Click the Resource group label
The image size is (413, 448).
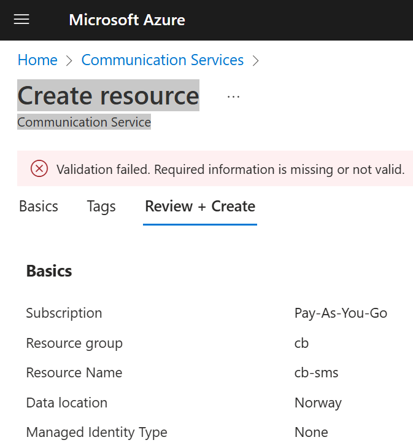(74, 343)
